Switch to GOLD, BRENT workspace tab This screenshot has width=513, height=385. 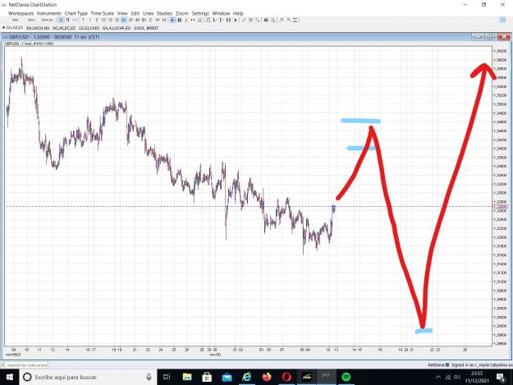146,28
